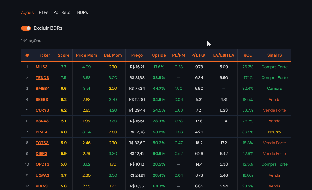Sort table by Score column header
The height and width of the screenshot is (190, 312).
(63, 55)
